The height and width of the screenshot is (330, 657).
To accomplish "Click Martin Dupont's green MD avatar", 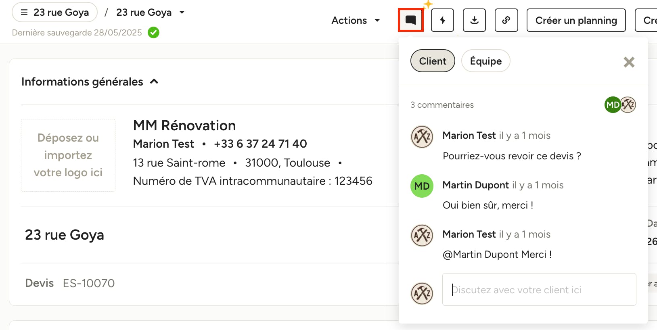I will [422, 186].
